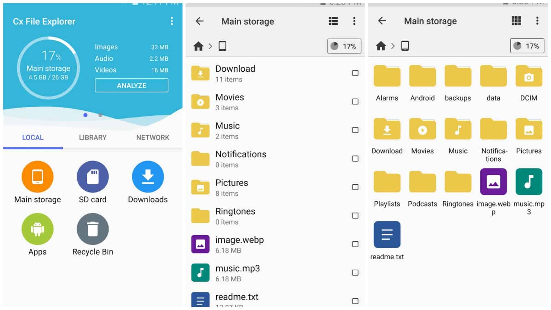The image size is (551, 310).
Task: Click the circular 17% Main storage gauge
Action: click(48, 68)
